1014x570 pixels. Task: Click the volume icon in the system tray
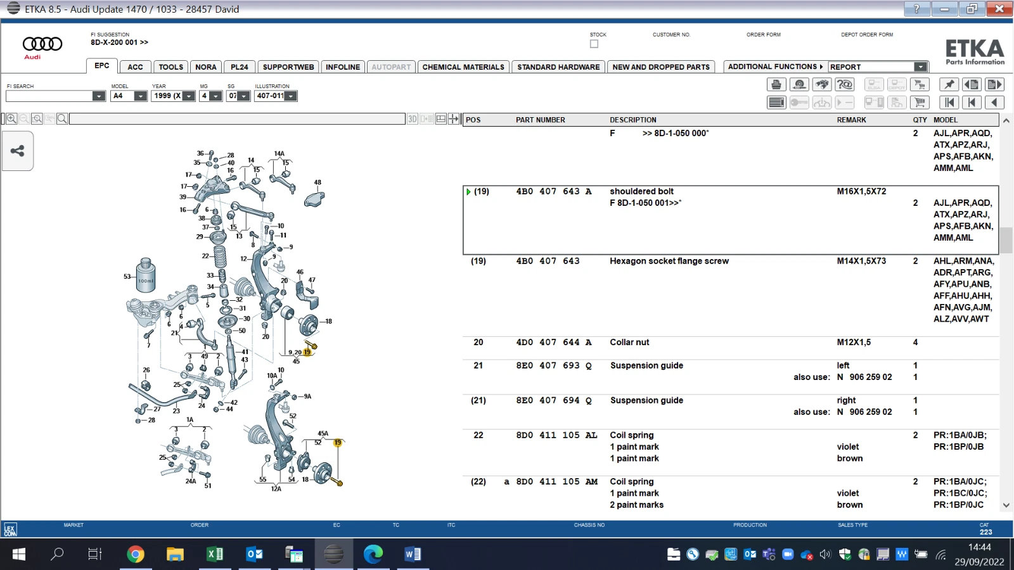[x=825, y=554]
